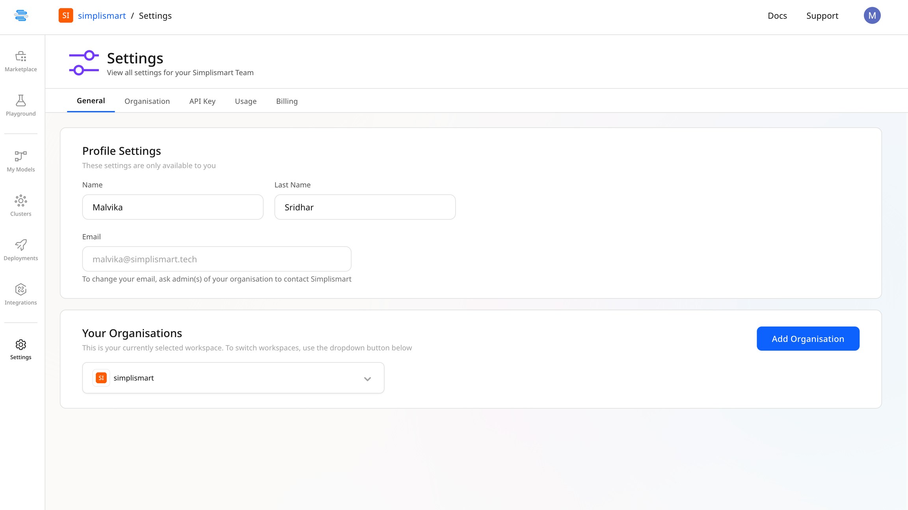This screenshot has width=908, height=510.
Task: Click the Your Organisations heading
Action: click(x=132, y=333)
